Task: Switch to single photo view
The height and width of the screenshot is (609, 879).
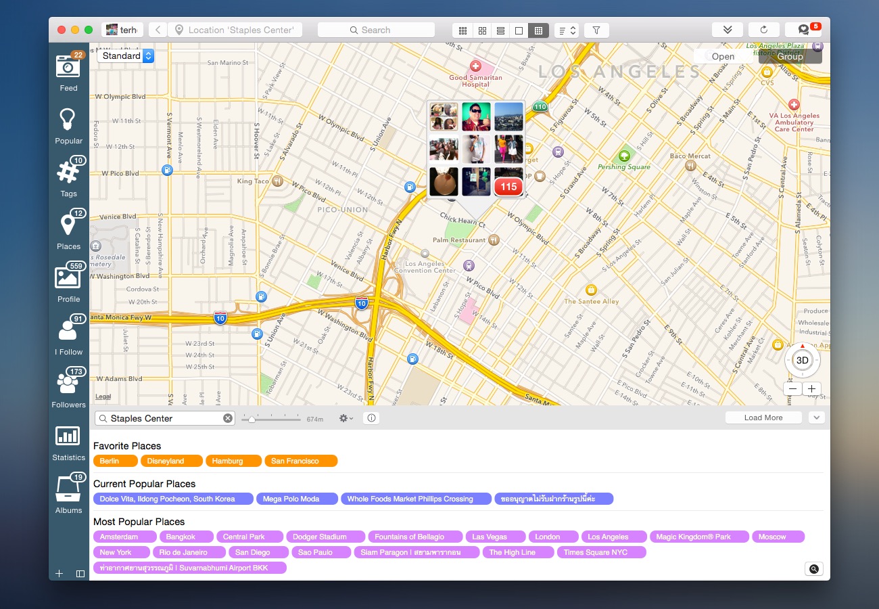Action: click(519, 30)
